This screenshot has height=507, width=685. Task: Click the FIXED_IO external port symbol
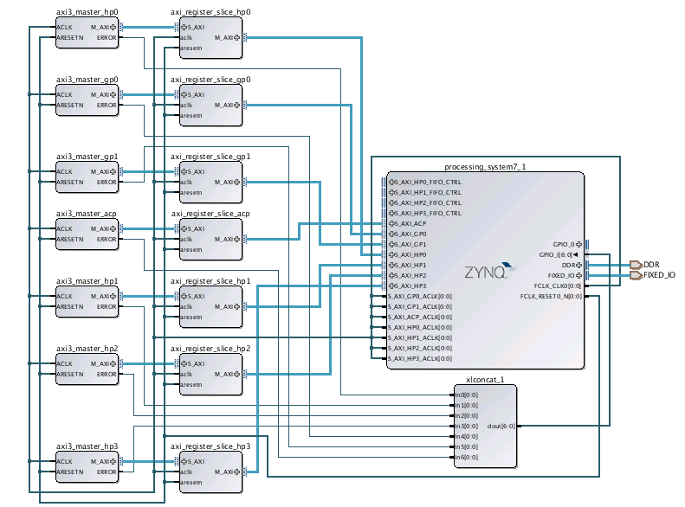click(635, 275)
